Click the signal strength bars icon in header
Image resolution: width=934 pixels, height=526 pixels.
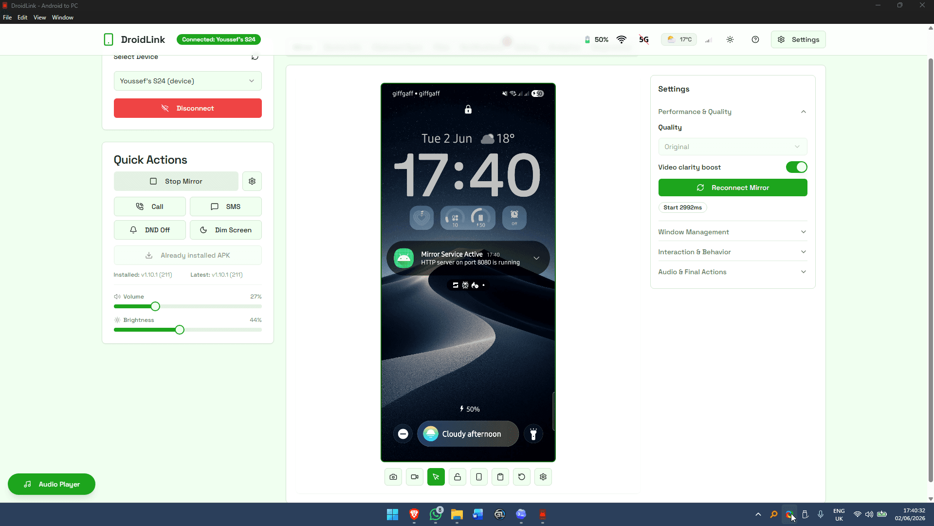[709, 40]
